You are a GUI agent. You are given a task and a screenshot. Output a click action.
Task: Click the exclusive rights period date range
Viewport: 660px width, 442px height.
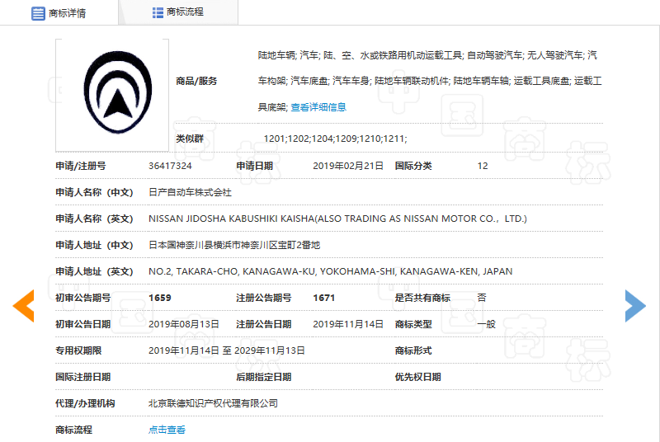tap(226, 350)
